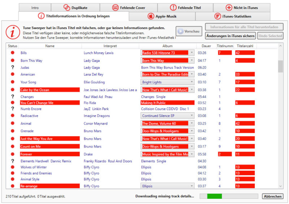
Task: Open Doo-Wops & Hooligans dropdown for Grenade
Action: point(192,131)
